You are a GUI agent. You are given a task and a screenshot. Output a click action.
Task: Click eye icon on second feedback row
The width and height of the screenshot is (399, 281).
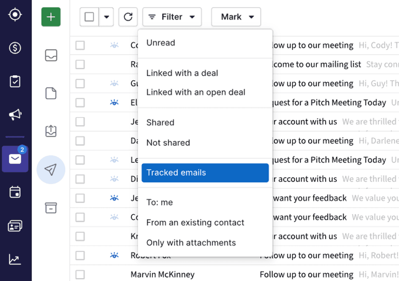(x=114, y=217)
